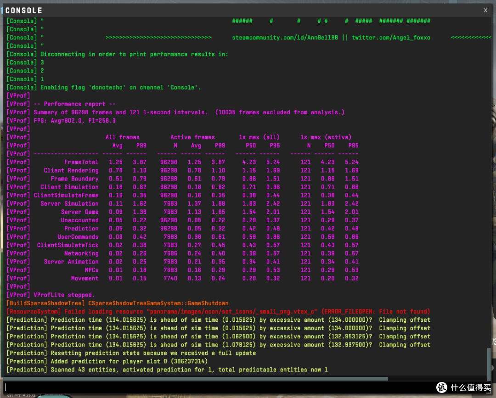496x398 pixels.
Task: Click the CONSOLE window title
Action: (x=24, y=11)
